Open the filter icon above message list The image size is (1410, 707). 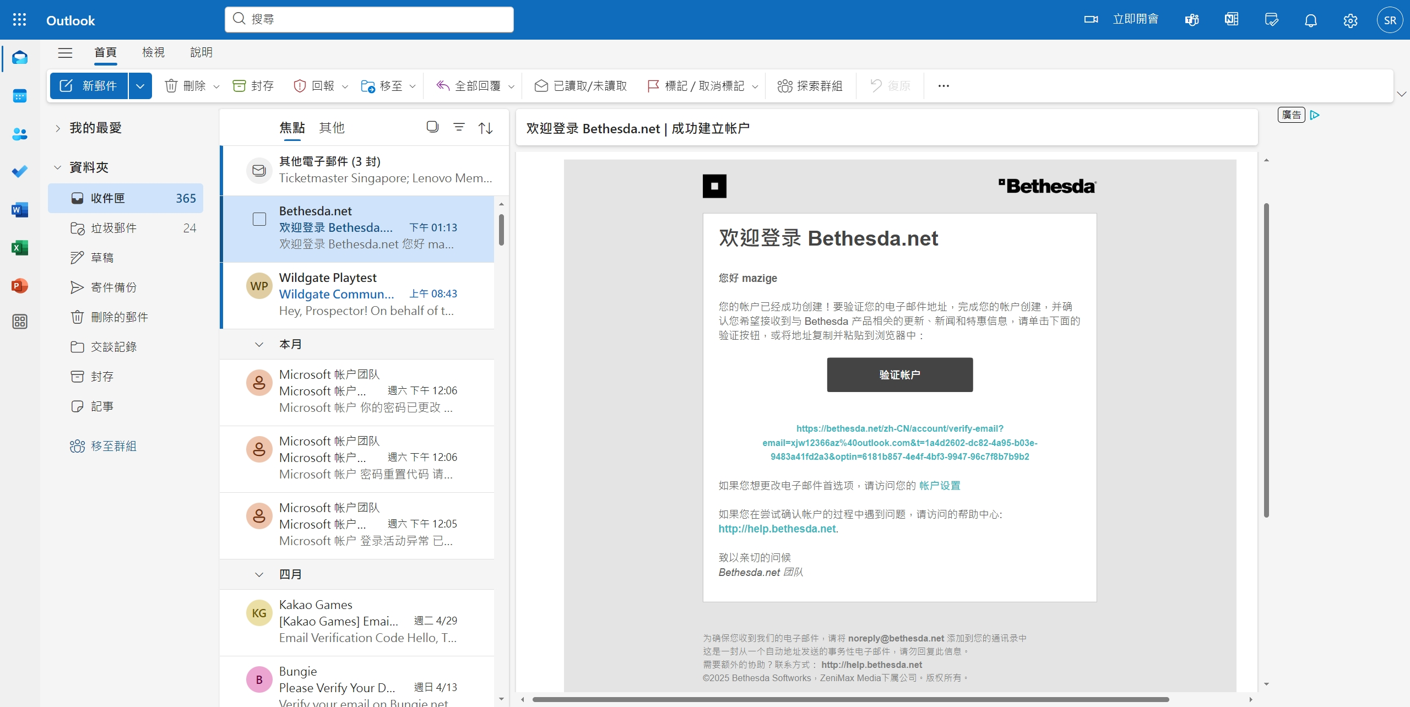pos(459,127)
